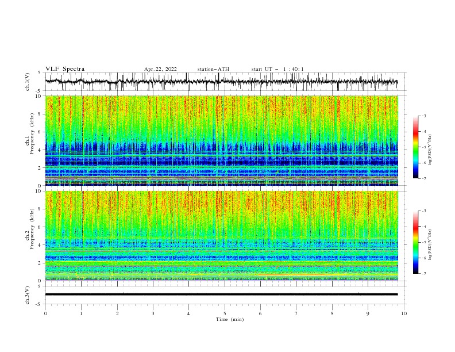Viewport: 455px width, 352px height.
Task: Click the 'start UT = 1:40:1' text
Action: coord(277,69)
